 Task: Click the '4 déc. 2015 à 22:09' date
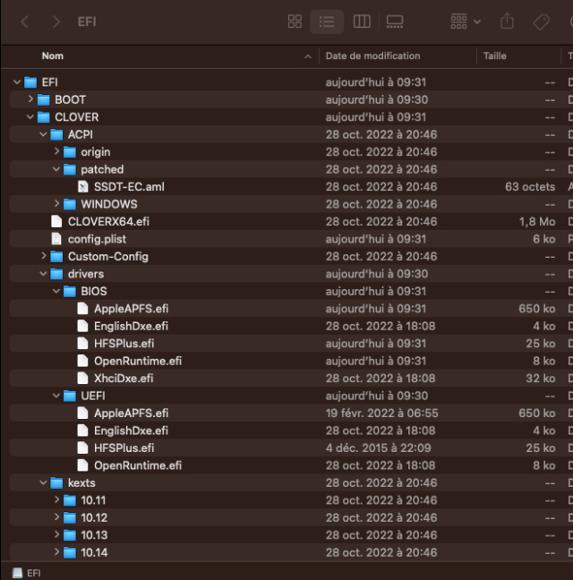[x=378, y=448]
